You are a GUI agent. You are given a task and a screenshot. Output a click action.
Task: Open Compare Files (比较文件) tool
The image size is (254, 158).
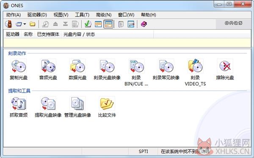pos(107,107)
